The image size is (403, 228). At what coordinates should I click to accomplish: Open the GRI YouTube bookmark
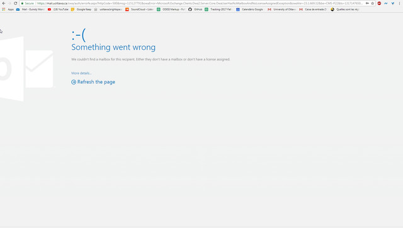coord(58,9)
